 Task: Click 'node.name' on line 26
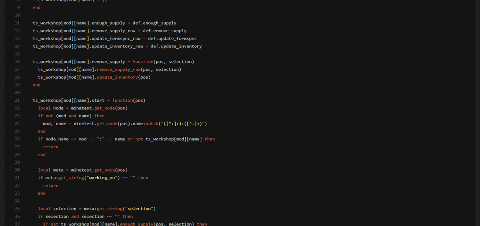point(57,139)
